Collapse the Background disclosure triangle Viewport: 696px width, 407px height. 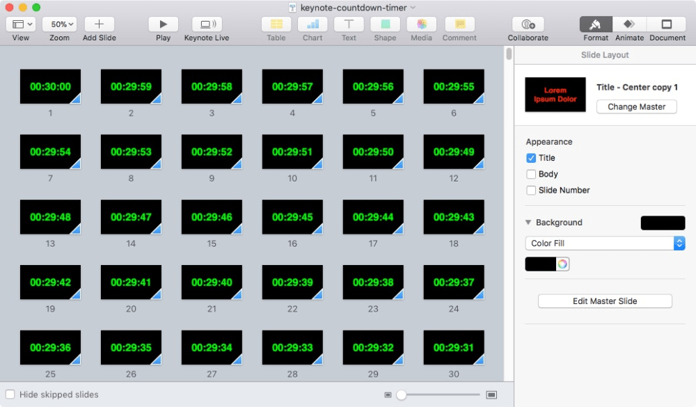(x=528, y=223)
